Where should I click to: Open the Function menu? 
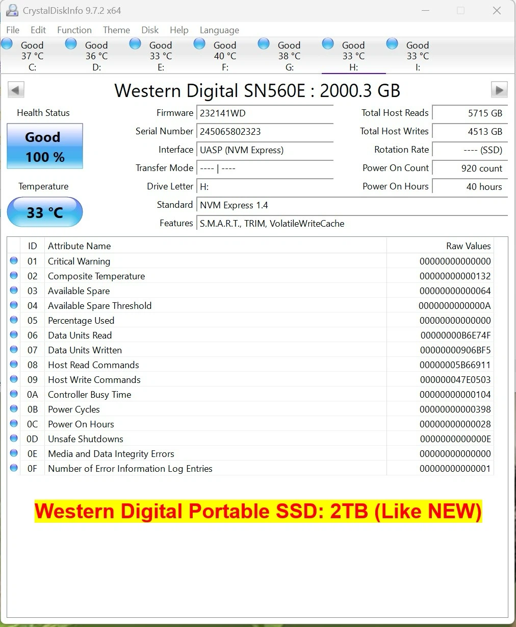tap(74, 30)
